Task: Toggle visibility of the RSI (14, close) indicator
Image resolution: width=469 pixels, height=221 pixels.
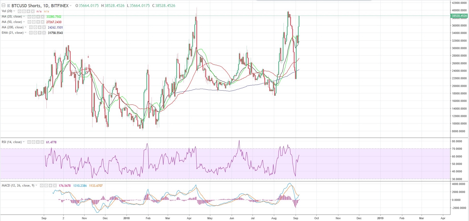Action: pos(29,142)
